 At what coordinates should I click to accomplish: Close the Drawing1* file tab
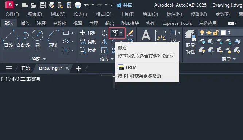[67, 68]
